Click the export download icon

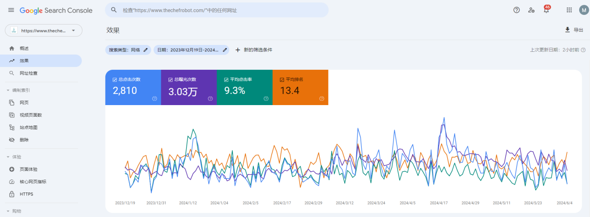(x=567, y=30)
